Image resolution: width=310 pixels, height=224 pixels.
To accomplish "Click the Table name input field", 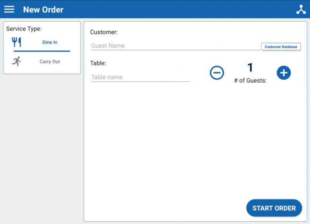I will pyautogui.click(x=139, y=77).
